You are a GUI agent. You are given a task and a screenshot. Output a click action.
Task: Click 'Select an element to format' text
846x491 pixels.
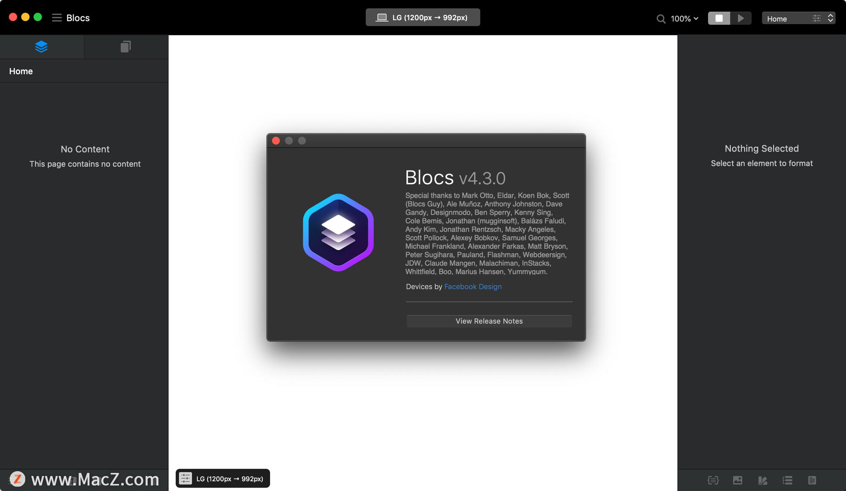pyautogui.click(x=761, y=164)
